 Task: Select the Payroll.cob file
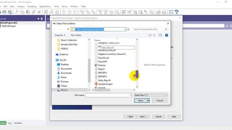(103, 58)
